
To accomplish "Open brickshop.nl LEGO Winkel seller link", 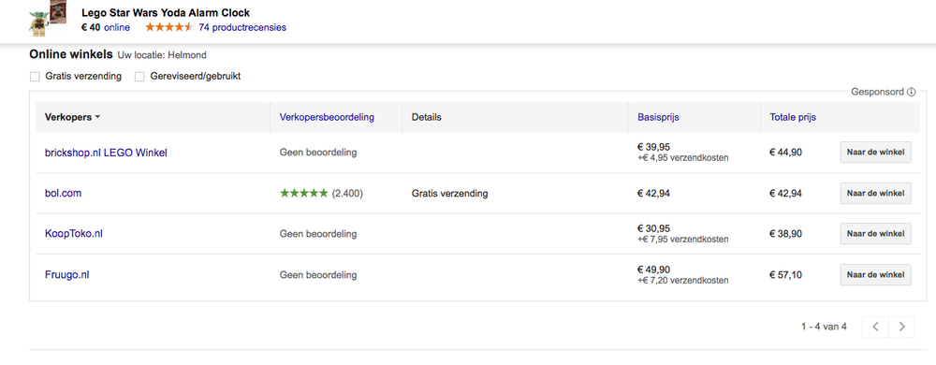I will (x=106, y=153).
